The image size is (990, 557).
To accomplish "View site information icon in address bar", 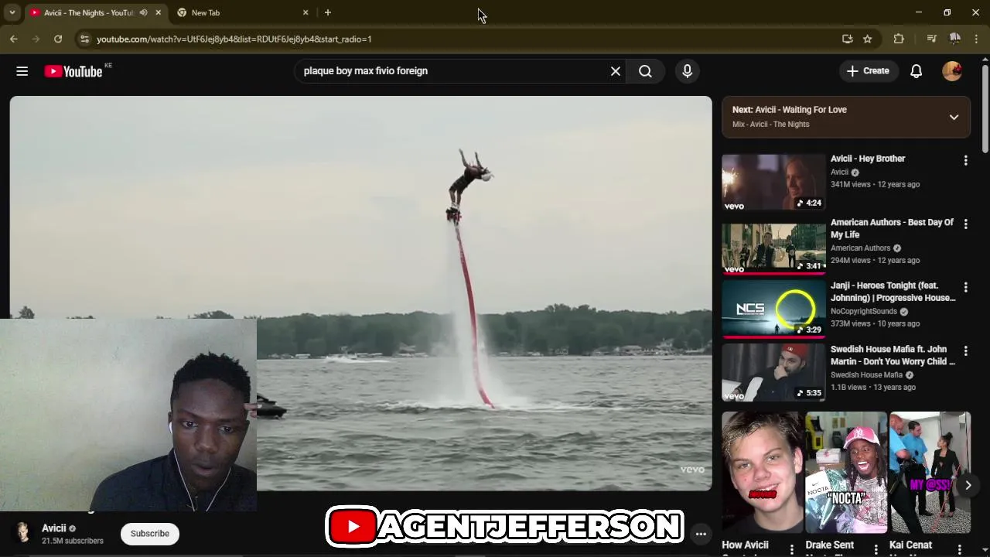I will [84, 39].
